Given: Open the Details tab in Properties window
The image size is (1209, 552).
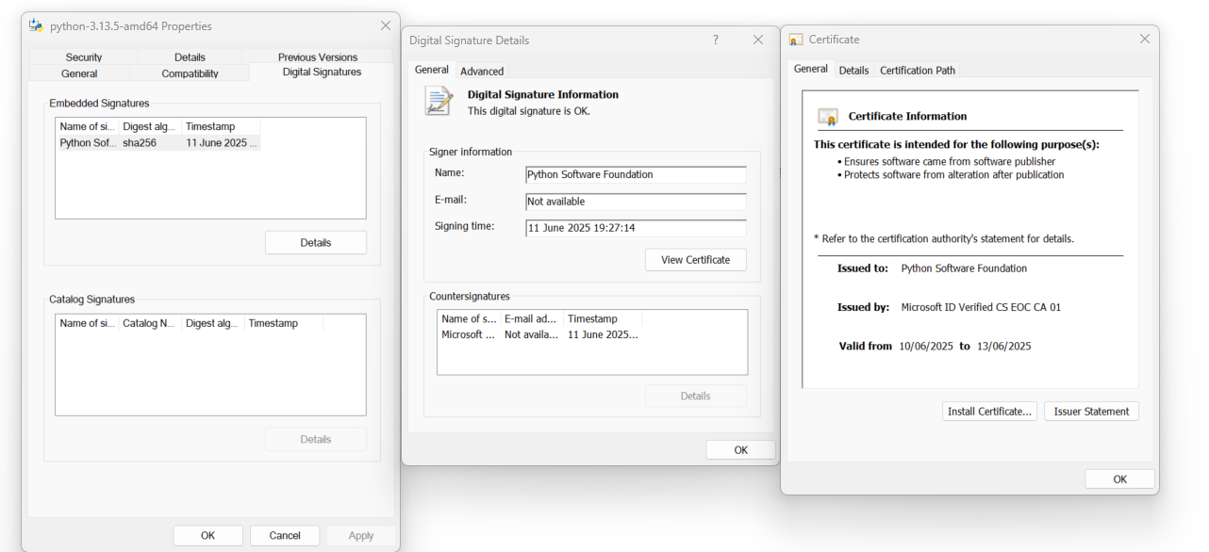Looking at the screenshot, I should pos(190,57).
